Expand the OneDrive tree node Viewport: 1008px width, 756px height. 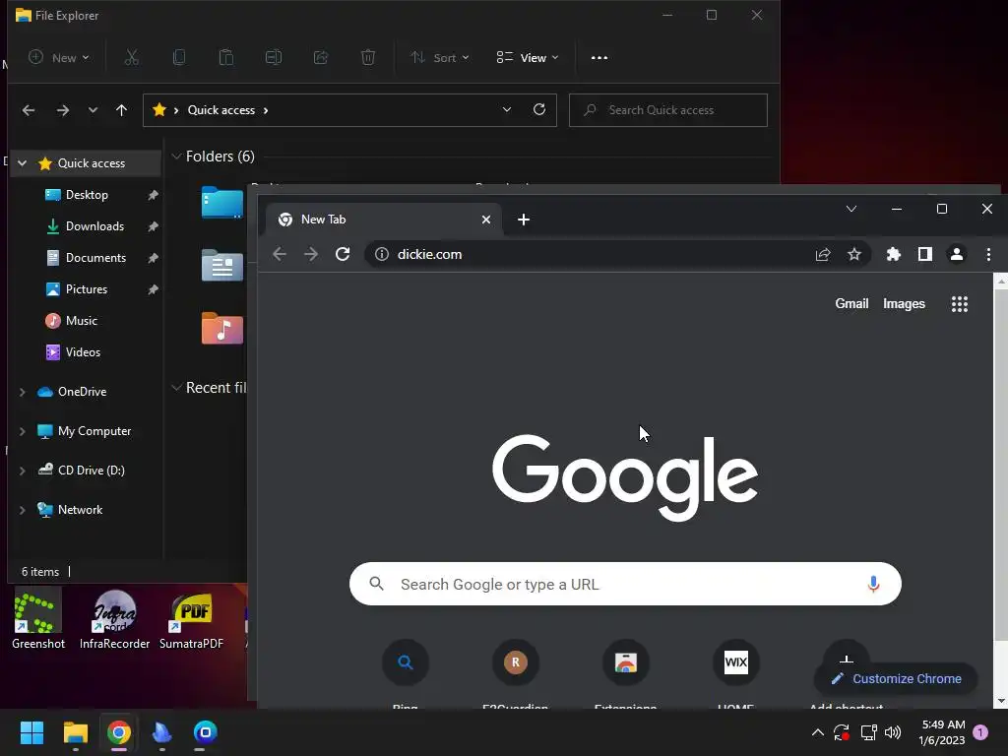click(x=23, y=392)
